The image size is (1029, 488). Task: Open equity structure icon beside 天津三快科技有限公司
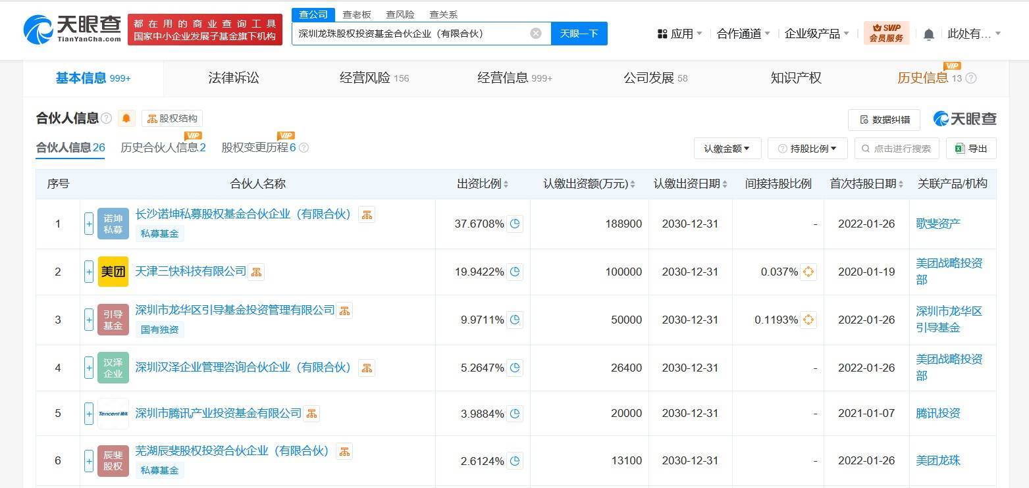click(x=256, y=272)
